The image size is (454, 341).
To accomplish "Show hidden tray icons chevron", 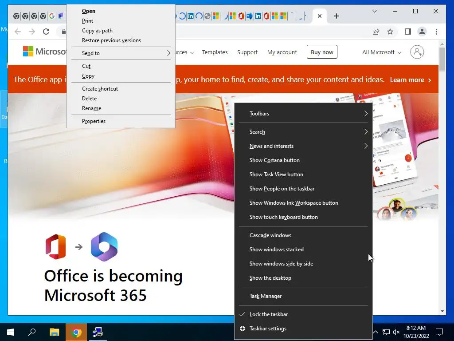I will 375,332.
